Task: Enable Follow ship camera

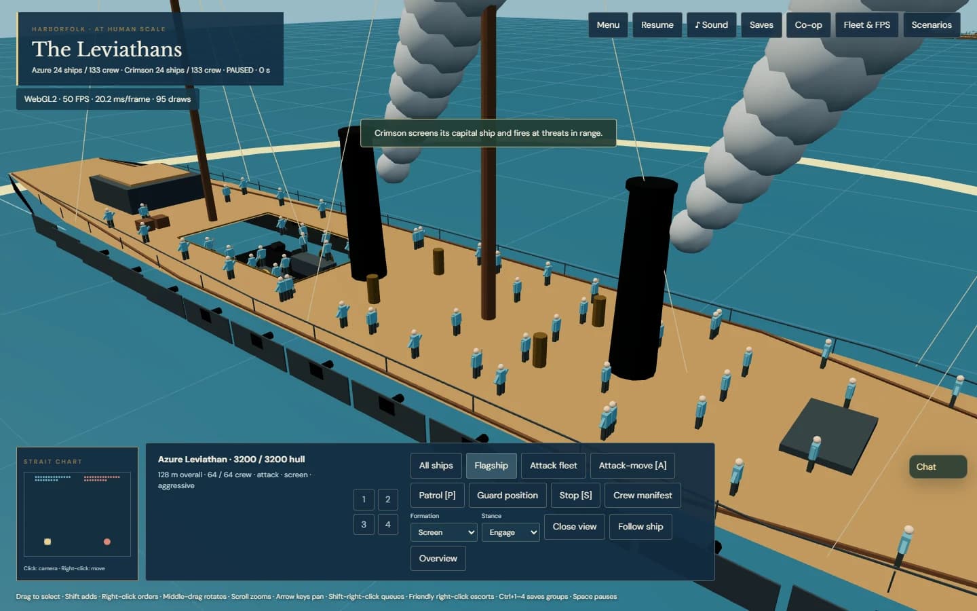Action: (x=640, y=527)
